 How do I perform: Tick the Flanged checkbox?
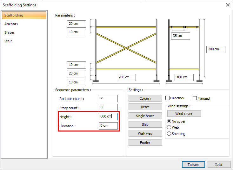click(195, 98)
